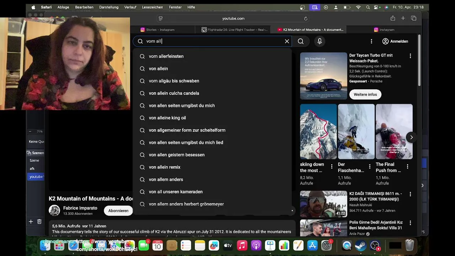Open the Bearbeiten menu
This screenshot has height=256, width=455.
(x=84, y=7)
